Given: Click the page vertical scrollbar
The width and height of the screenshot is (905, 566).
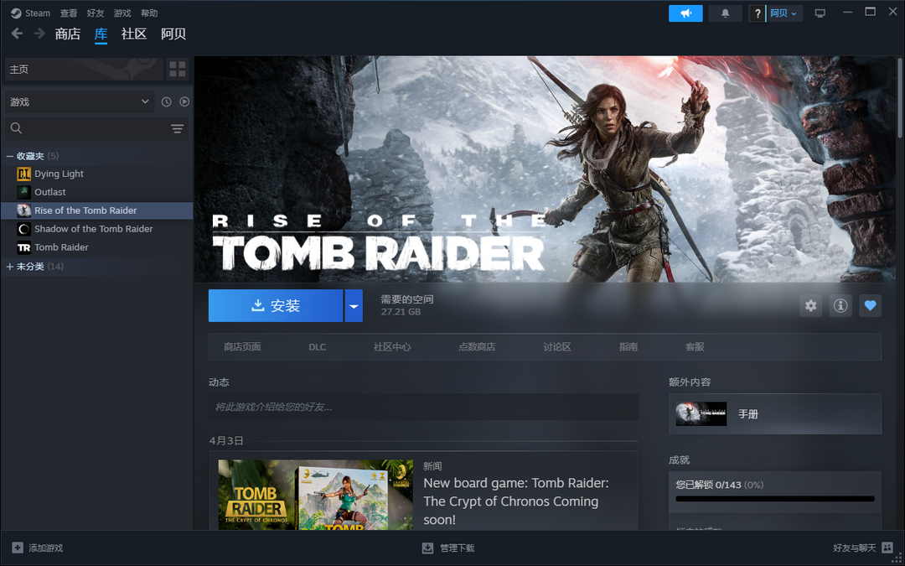Looking at the screenshot, I should 900,98.
